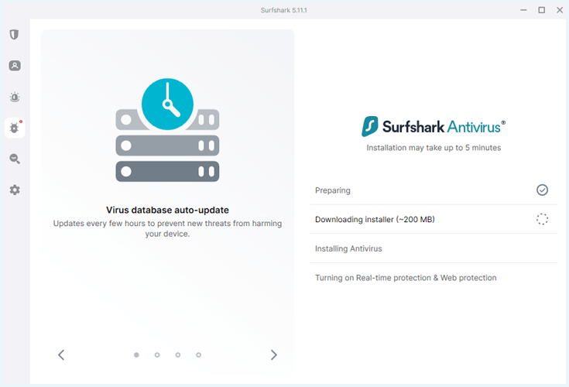569x387 pixels.
Task: Open the Alert siren icon in sidebar
Action: [x=15, y=97]
